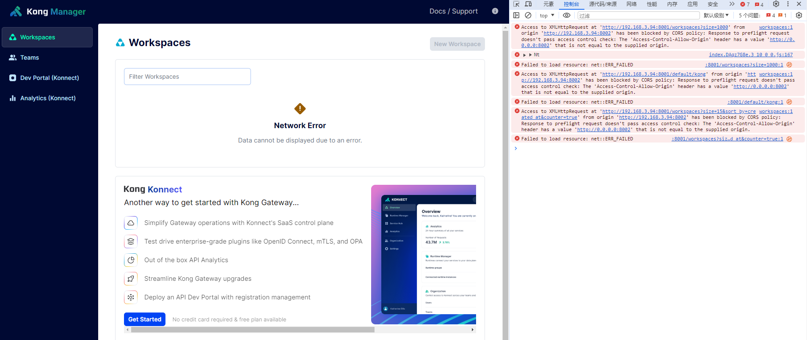
Task: Open the 默认级别 log level dropdown
Action: (x=716, y=15)
